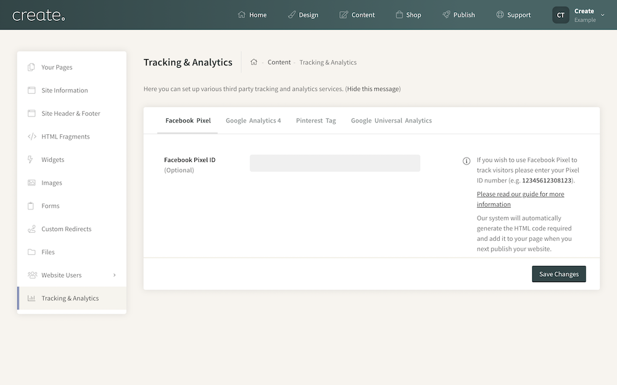617x385 pixels.
Task: Switch to the Google Analytics 4 tab
Action: (x=253, y=121)
